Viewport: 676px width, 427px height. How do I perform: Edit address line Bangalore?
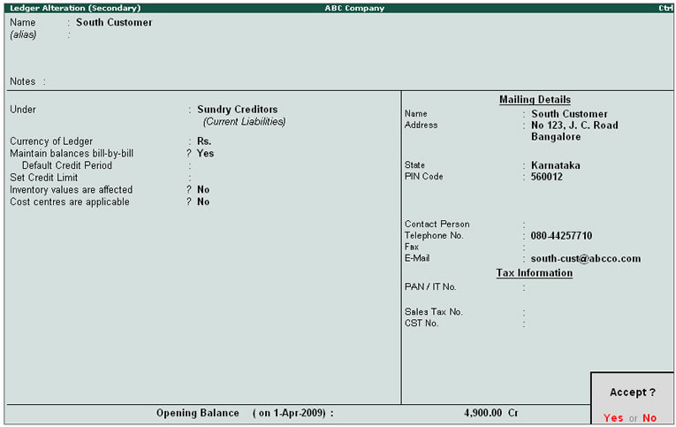pyautogui.click(x=556, y=137)
